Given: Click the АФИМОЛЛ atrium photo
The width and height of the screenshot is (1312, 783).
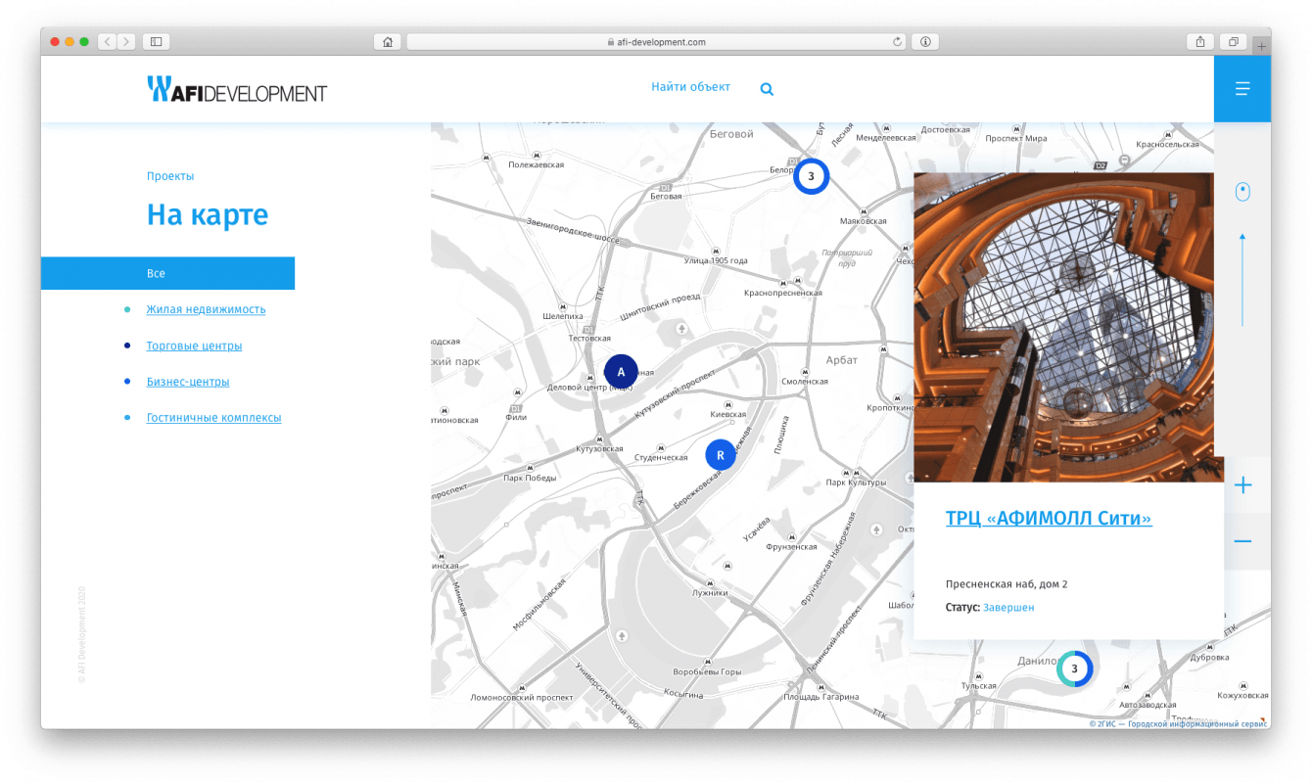Looking at the screenshot, I should 1063,327.
